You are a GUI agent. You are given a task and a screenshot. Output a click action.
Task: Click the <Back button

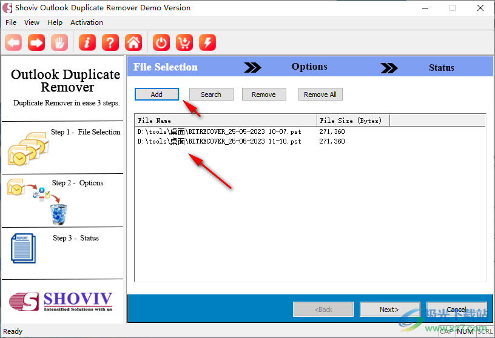point(323,310)
